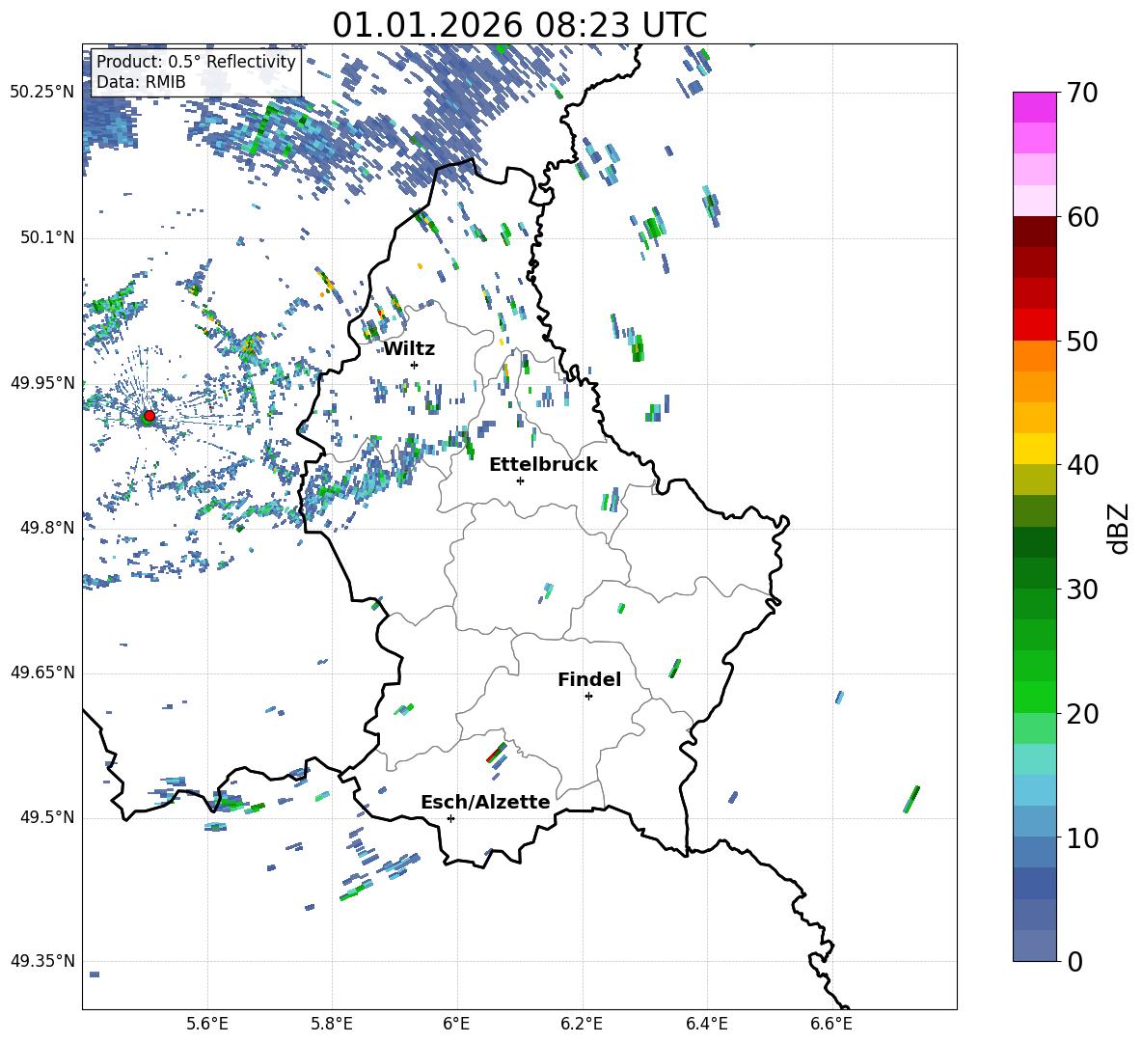1142x1043 pixels.
Task: Click the 60 value on colorbar
Action: pyautogui.click(x=1081, y=217)
